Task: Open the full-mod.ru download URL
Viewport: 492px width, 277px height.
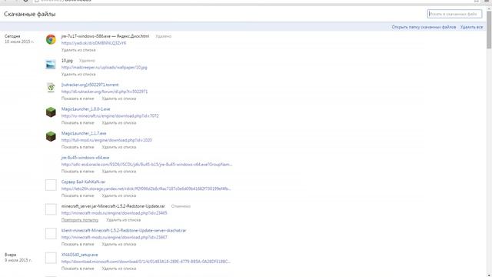Action: tap(107, 140)
